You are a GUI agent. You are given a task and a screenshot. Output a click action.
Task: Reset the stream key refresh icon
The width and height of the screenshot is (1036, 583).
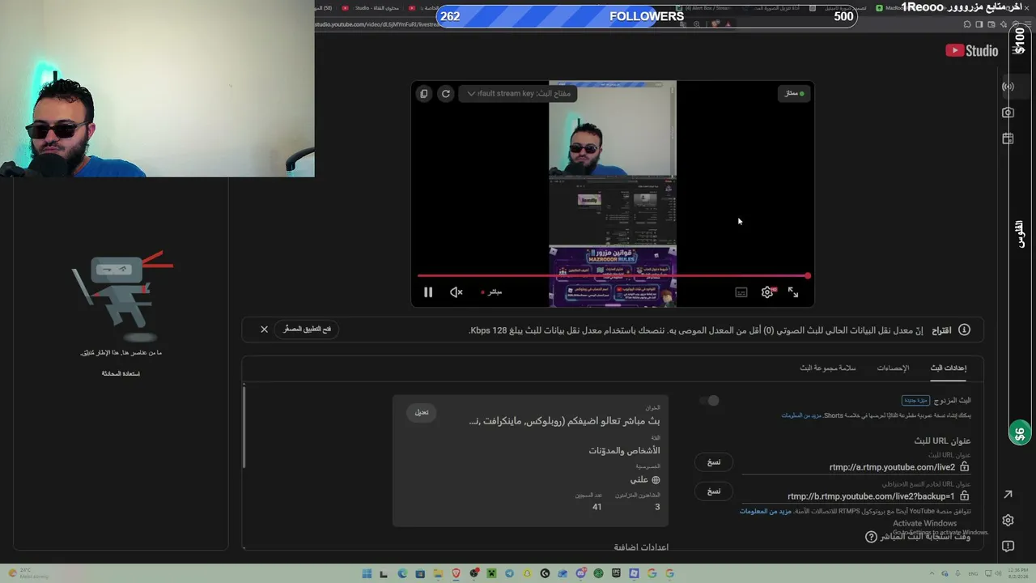[x=445, y=94]
